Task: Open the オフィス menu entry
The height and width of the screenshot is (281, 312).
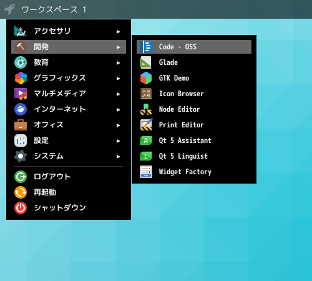Action: coord(69,125)
